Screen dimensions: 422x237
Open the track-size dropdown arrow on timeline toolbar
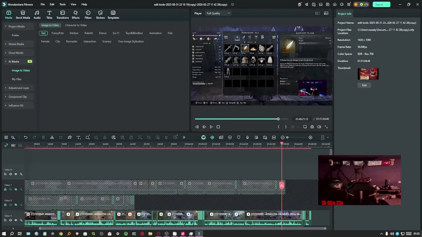pos(328,138)
